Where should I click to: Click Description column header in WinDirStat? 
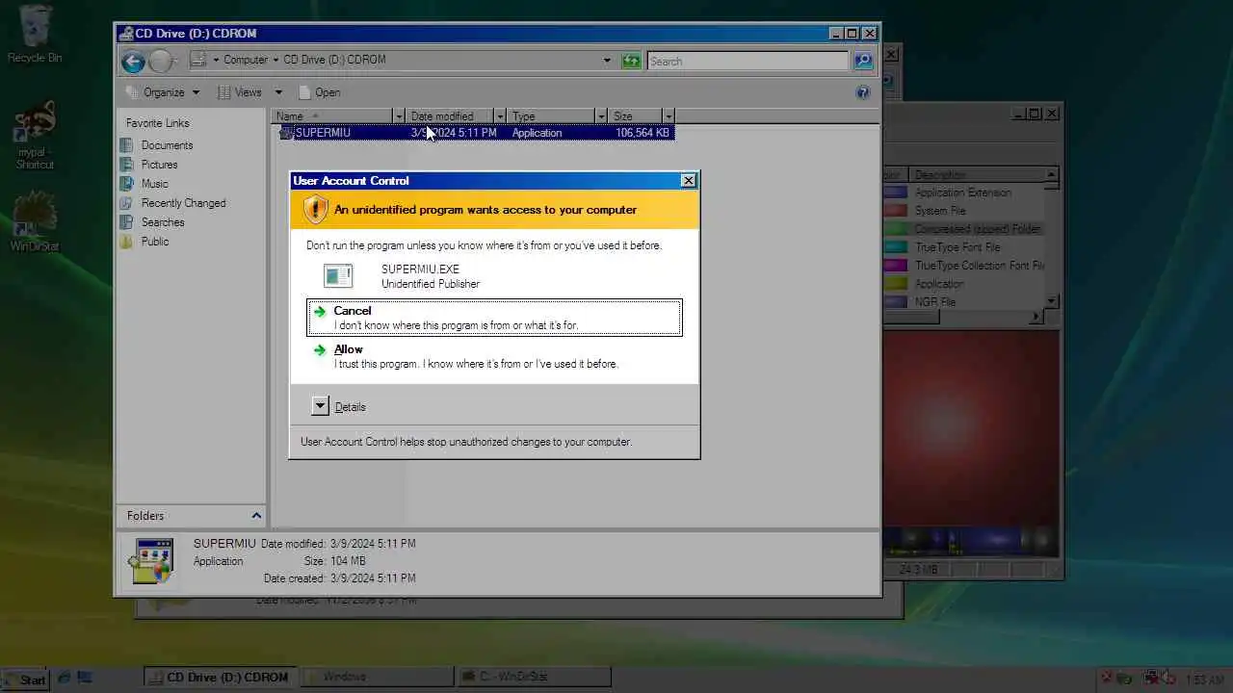click(977, 174)
